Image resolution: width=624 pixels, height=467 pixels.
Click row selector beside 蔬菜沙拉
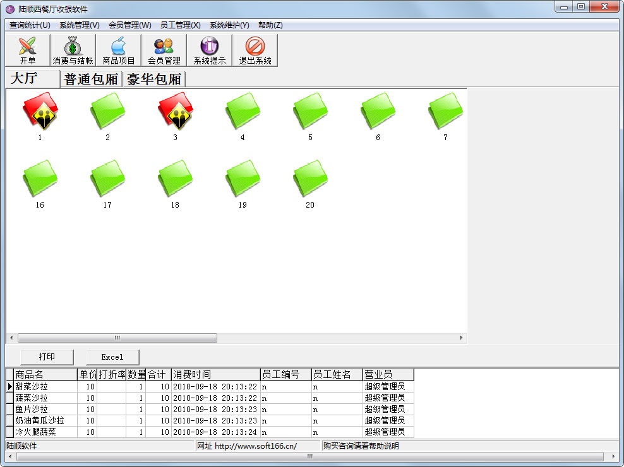[x=10, y=398]
